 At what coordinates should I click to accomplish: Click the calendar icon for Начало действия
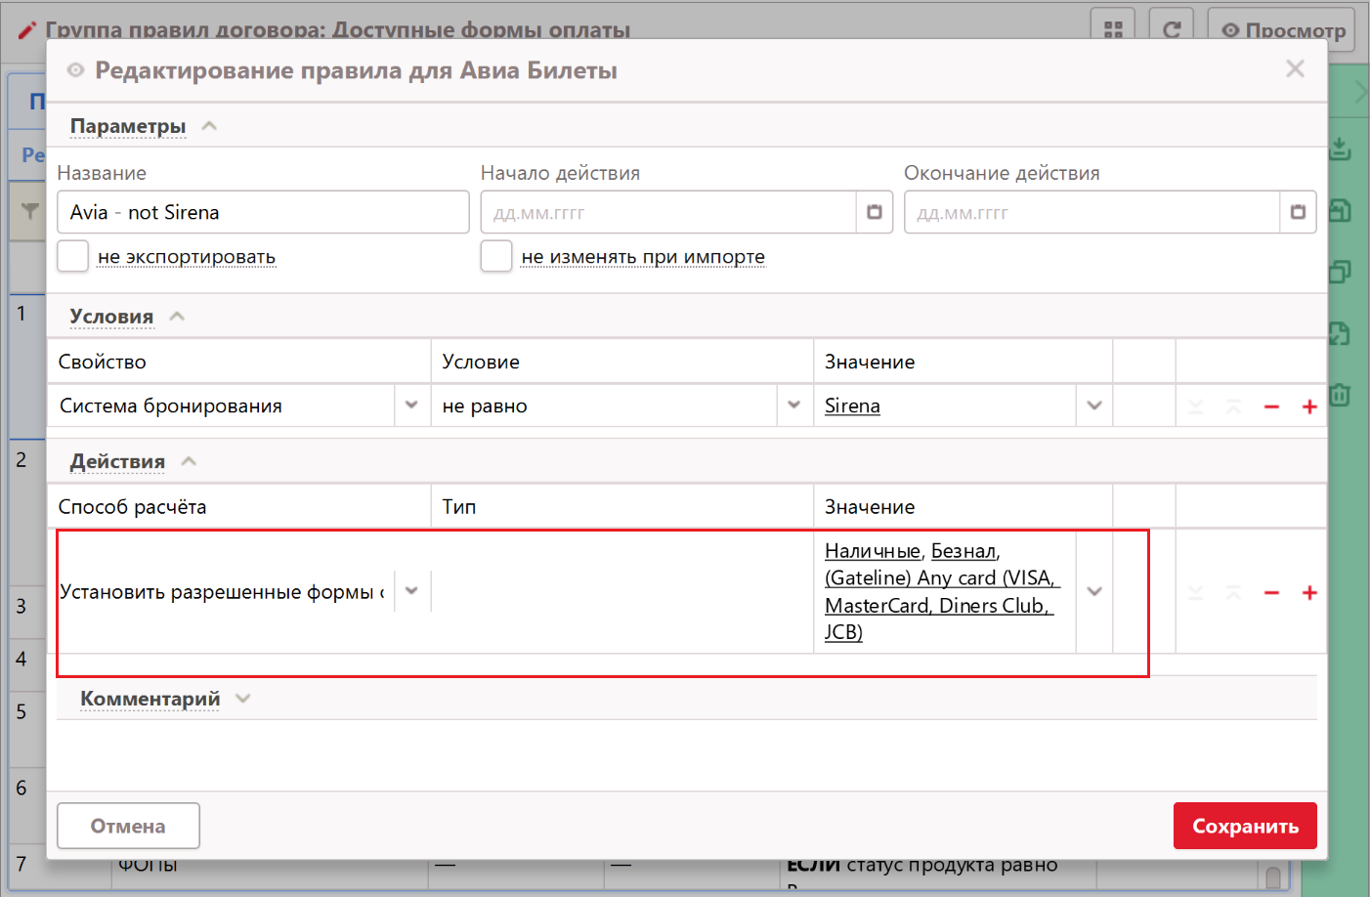click(x=874, y=212)
